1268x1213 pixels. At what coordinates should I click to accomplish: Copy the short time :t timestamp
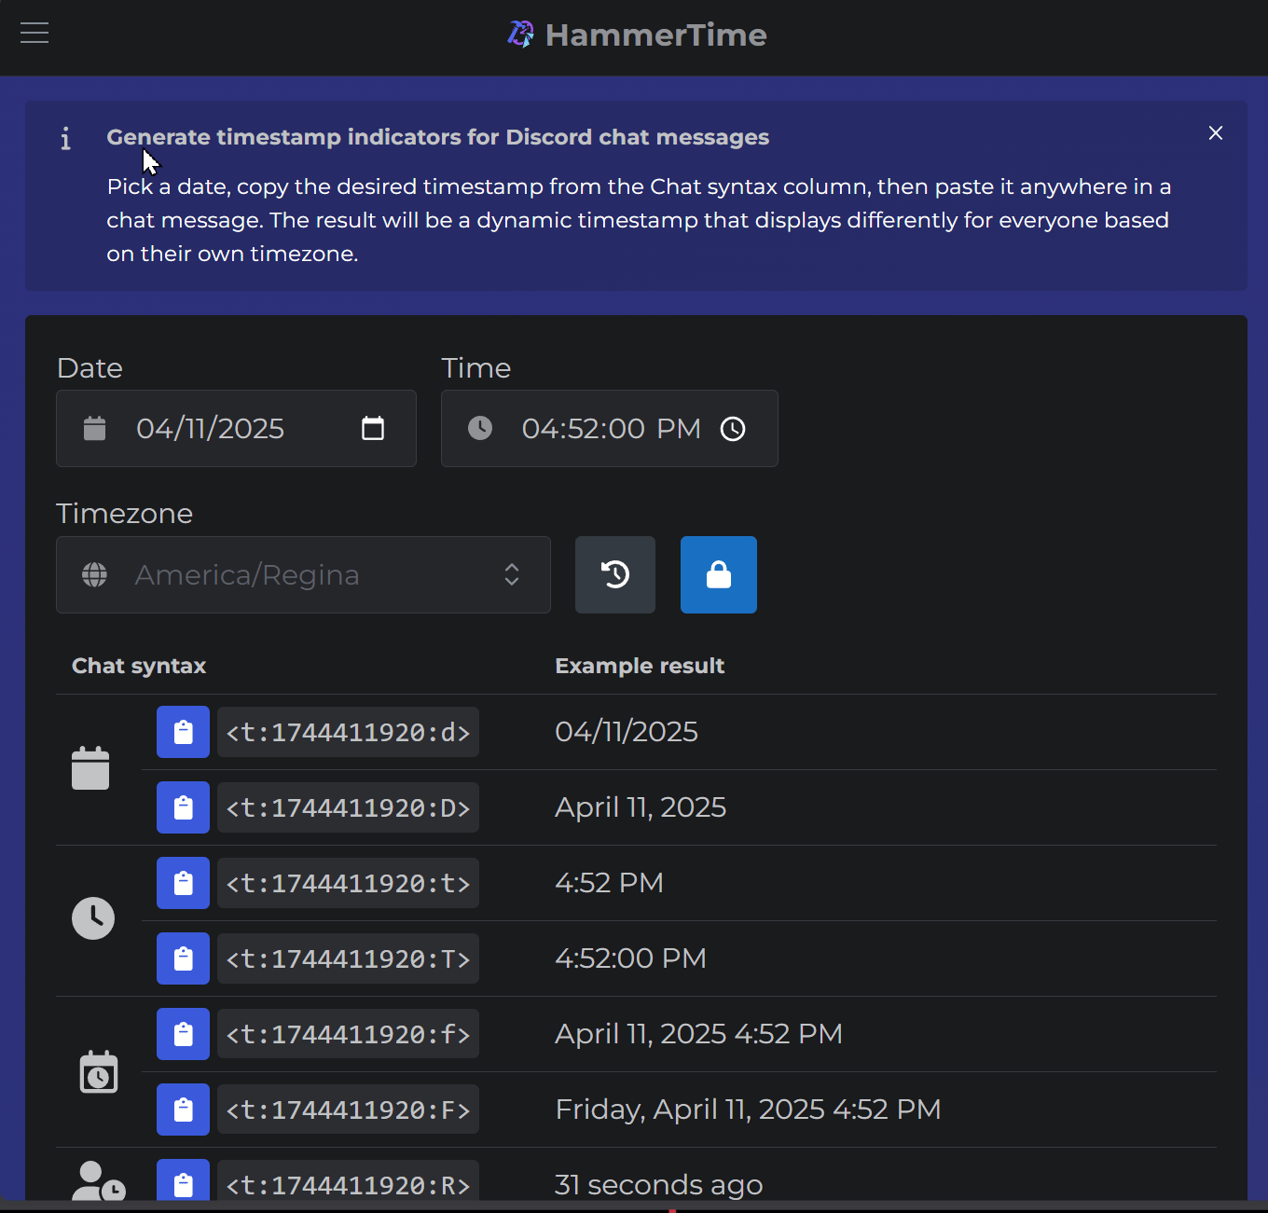coord(183,883)
